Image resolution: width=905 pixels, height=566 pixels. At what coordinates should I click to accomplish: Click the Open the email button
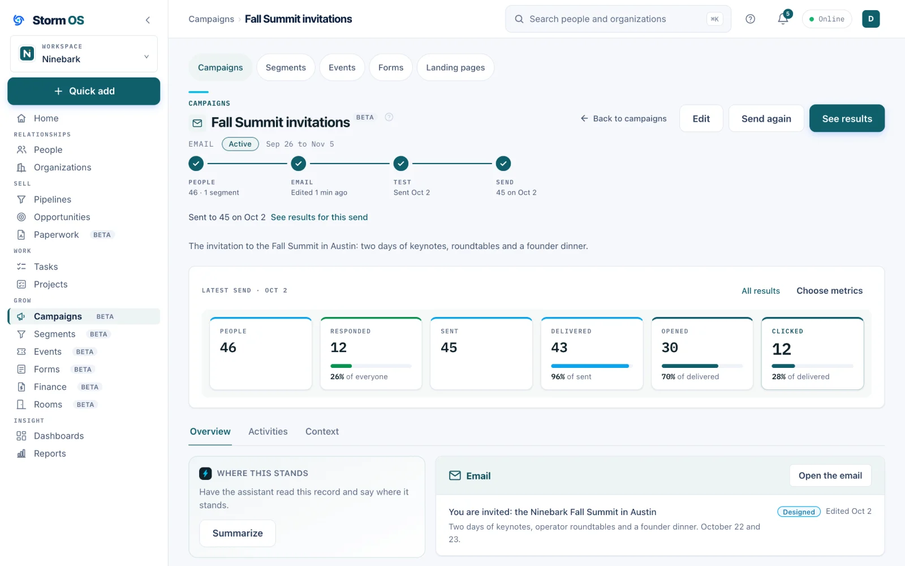[830, 475]
